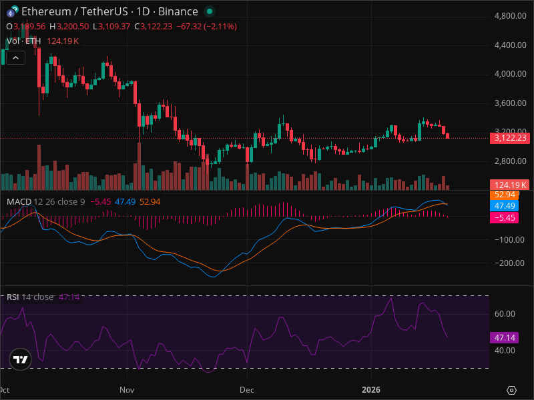The width and height of the screenshot is (534, 400).
Task: Click the MACD legend value 47.49 in blue
Action: coord(125,202)
